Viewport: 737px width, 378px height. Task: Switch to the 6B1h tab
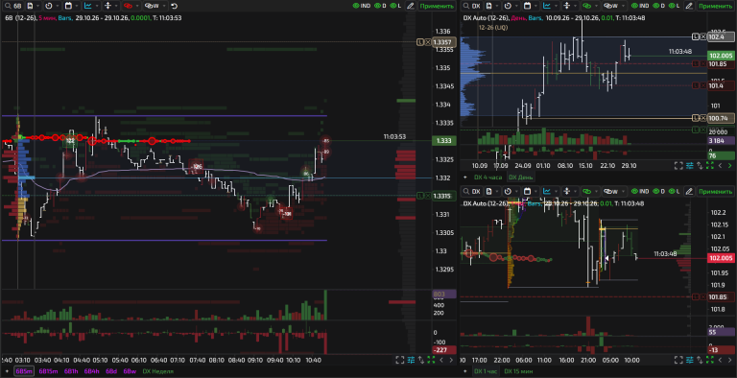tap(71, 371)
